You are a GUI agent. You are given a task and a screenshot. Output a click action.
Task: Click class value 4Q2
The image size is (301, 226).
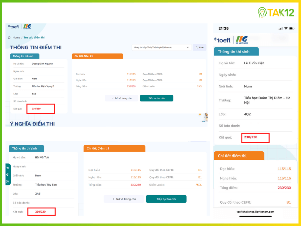247,114
